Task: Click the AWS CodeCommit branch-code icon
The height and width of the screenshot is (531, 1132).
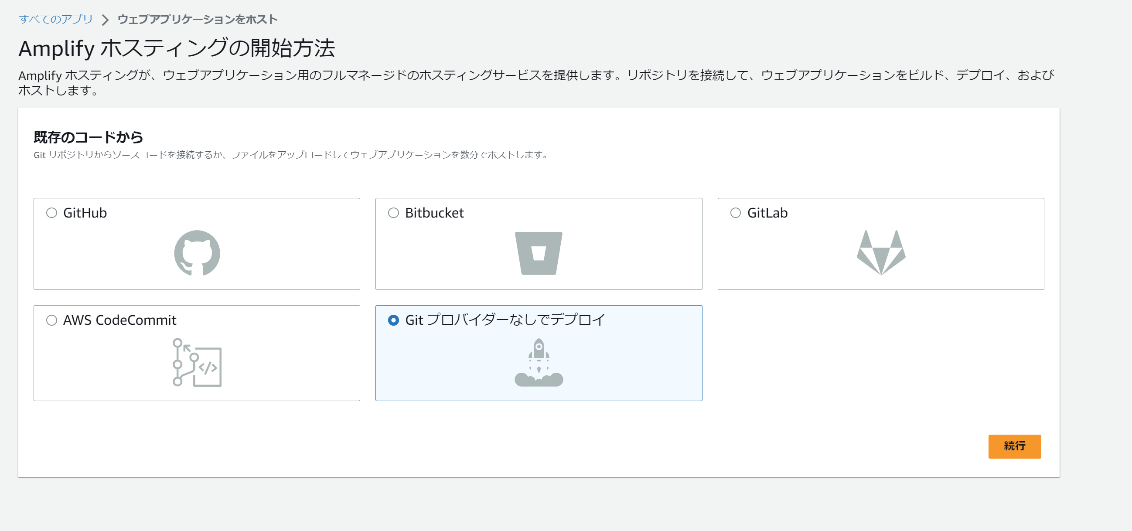Action: (x=197, y=362)
